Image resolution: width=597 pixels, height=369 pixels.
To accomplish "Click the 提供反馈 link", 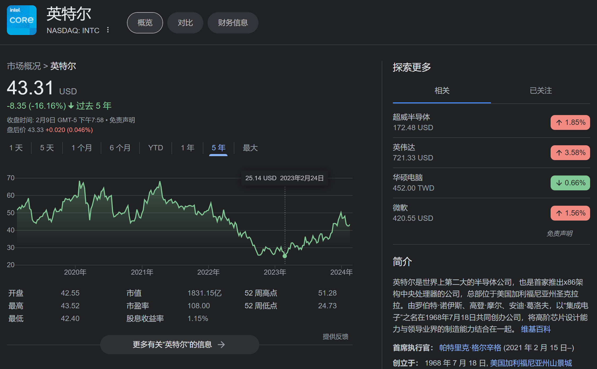I will click(335, 337).
